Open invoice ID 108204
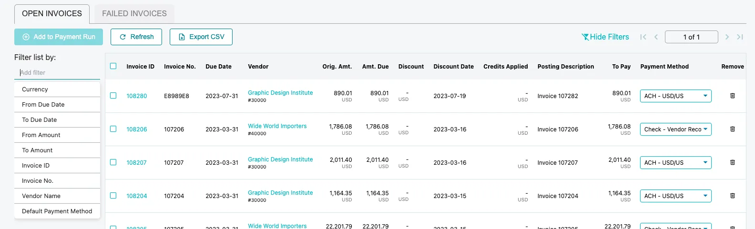The width and height of the screenshot is (755, 229). click(137, 196)
